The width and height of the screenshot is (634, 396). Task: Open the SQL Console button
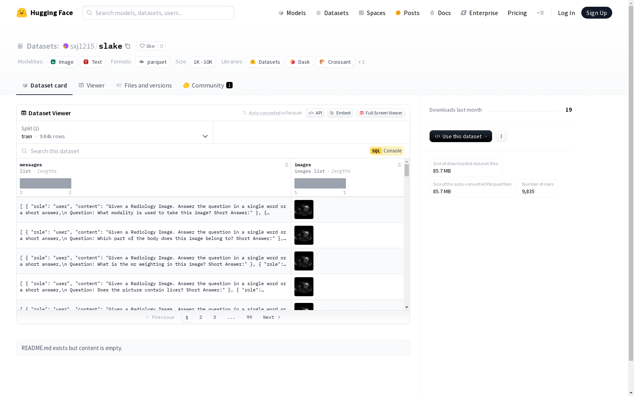coord(386,151)
